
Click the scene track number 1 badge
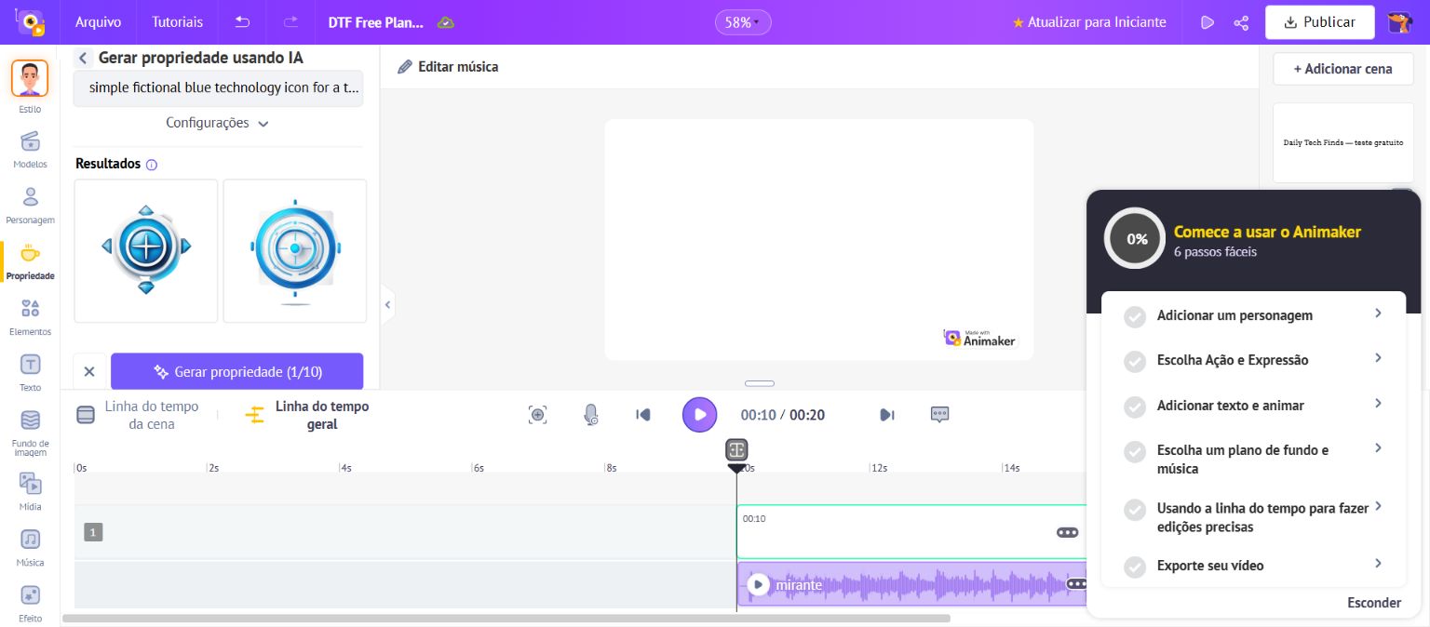[x=92, y=532]
